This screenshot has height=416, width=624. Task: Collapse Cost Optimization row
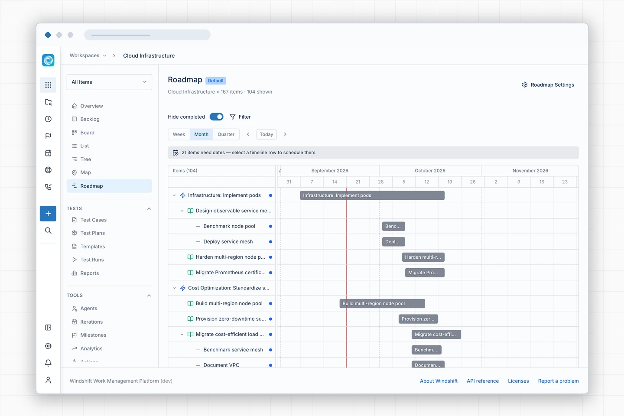click(175, 288)
